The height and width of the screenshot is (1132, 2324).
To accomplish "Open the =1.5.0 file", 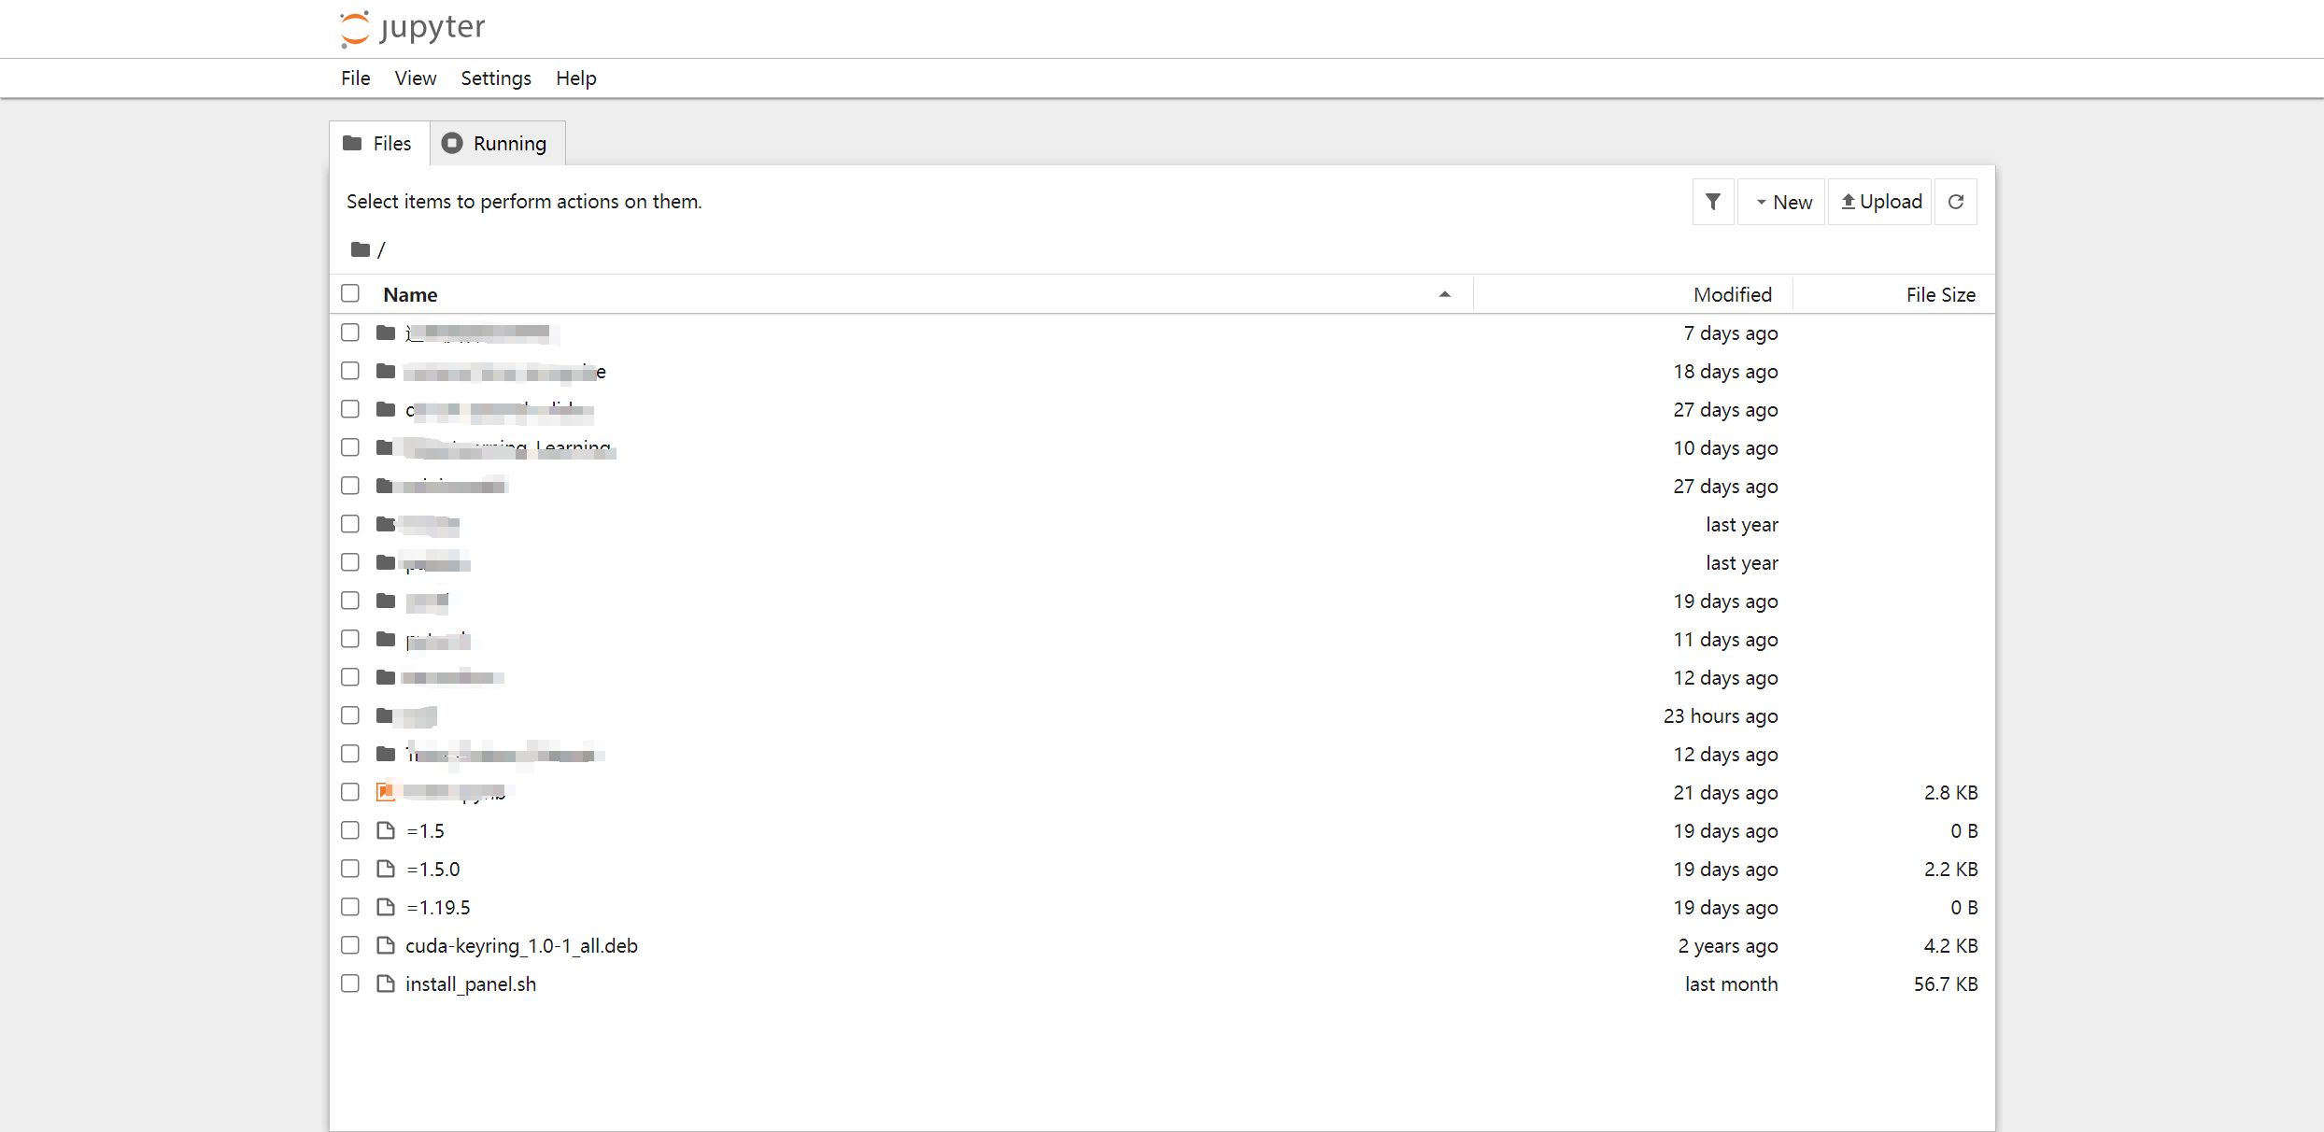I will coord(433,869).
